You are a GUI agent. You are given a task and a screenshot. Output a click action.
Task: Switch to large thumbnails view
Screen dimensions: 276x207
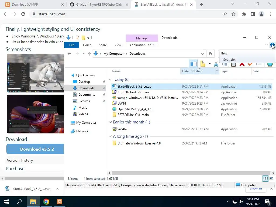(x=271, y=178)
